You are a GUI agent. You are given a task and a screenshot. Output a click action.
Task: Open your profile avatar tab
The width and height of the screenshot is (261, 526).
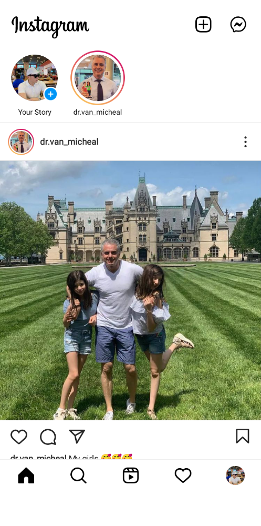(235, 476)
